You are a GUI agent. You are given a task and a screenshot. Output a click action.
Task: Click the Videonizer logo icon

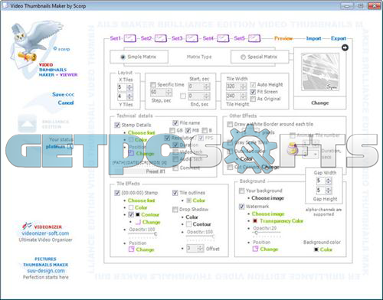click(27, 226)
